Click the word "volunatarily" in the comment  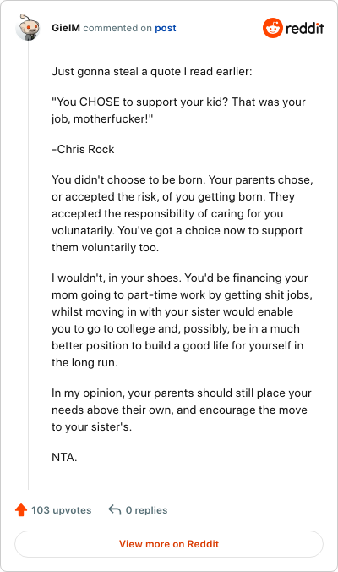pos(83,230)
